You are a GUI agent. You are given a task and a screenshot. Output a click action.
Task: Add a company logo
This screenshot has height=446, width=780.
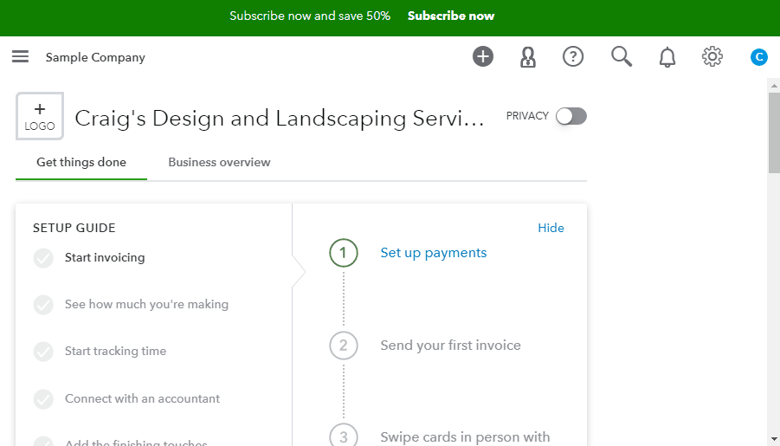[x=40, y=116]
